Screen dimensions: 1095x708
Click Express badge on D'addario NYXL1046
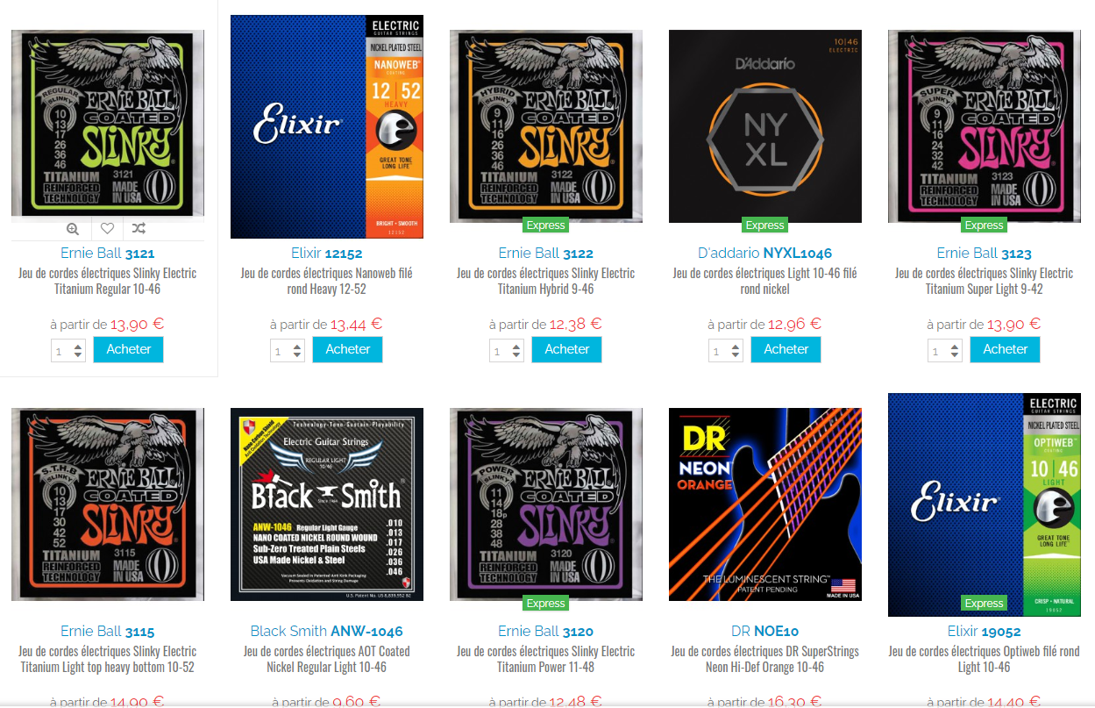coord(764,225)
